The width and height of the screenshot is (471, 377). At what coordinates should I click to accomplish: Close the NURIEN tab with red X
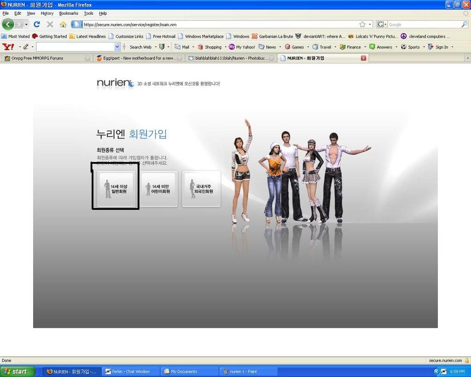pos(363,58)
